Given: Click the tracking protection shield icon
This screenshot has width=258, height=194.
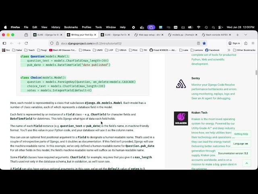Looking at the screenshot, I should (52, 43).
